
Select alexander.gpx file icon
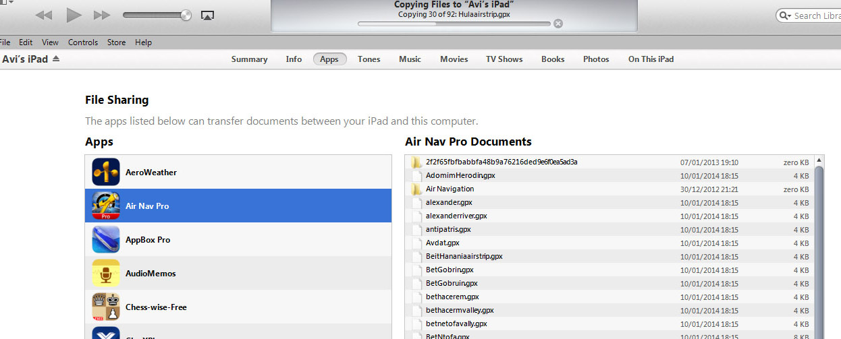[417, 202]
